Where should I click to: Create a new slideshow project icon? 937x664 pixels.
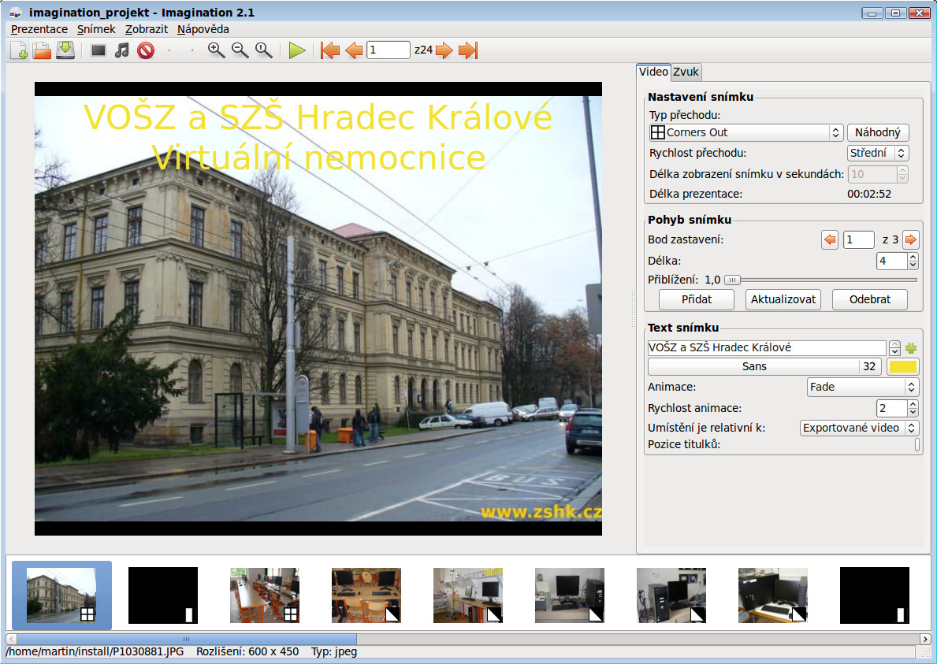[x=19, y=50]
